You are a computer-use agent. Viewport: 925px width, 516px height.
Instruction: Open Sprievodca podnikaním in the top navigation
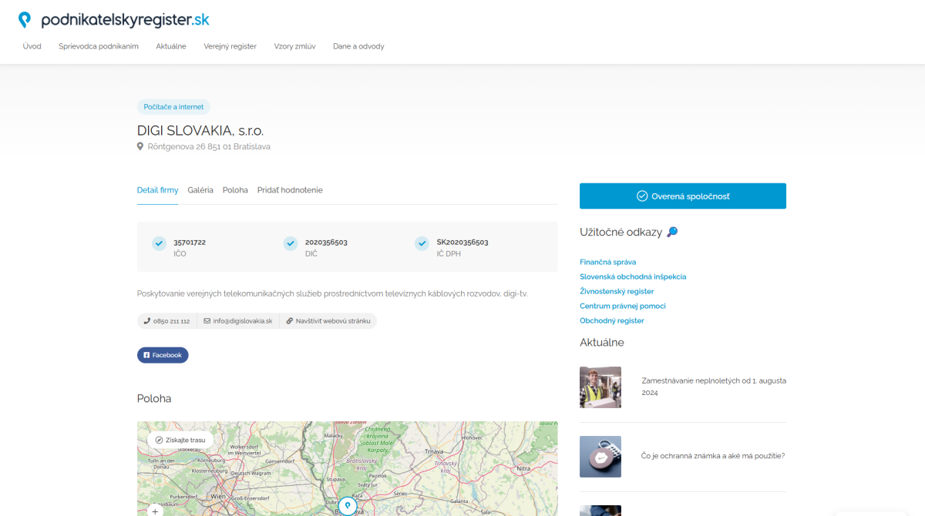[99, 46]
